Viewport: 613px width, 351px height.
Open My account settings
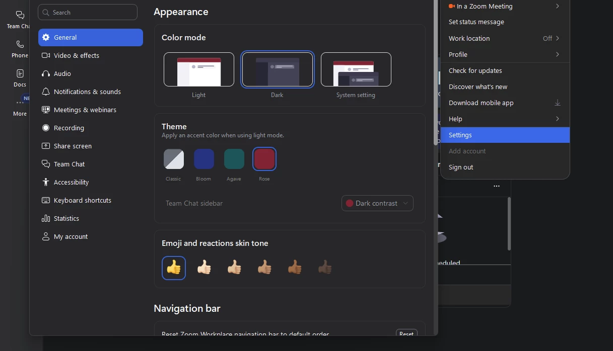coord(91,236)
